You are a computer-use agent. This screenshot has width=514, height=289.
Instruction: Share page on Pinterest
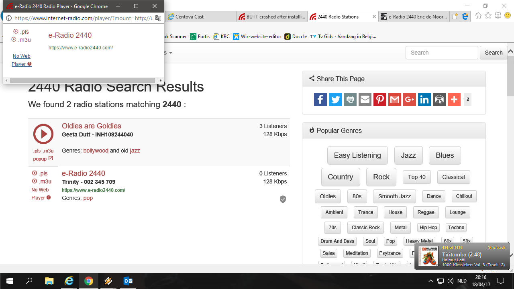pos(379,100)
